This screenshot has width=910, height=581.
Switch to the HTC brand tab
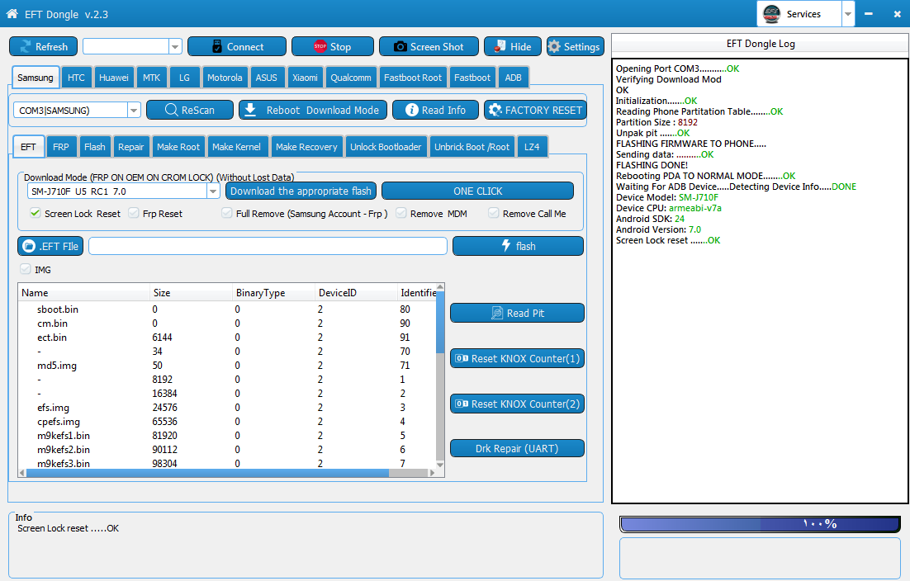[76, 77]
